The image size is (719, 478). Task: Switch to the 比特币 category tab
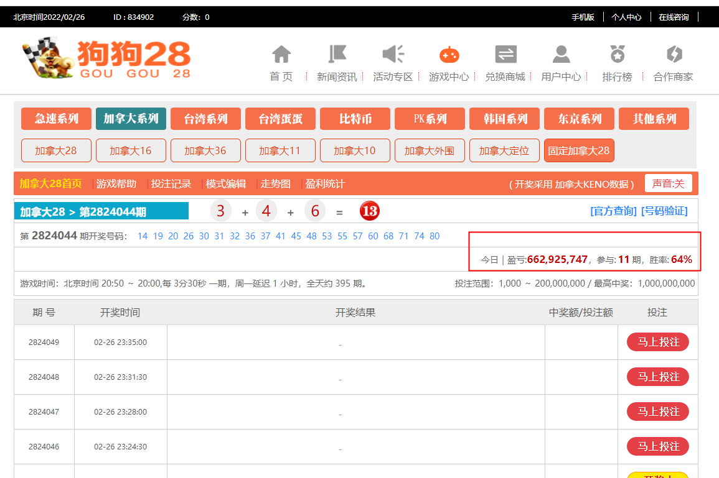(355, 119)
